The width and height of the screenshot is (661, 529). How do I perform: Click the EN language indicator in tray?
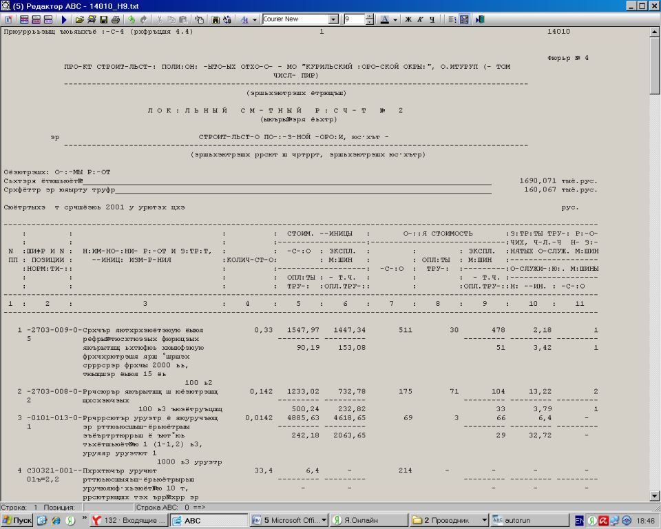click(579, 521)
